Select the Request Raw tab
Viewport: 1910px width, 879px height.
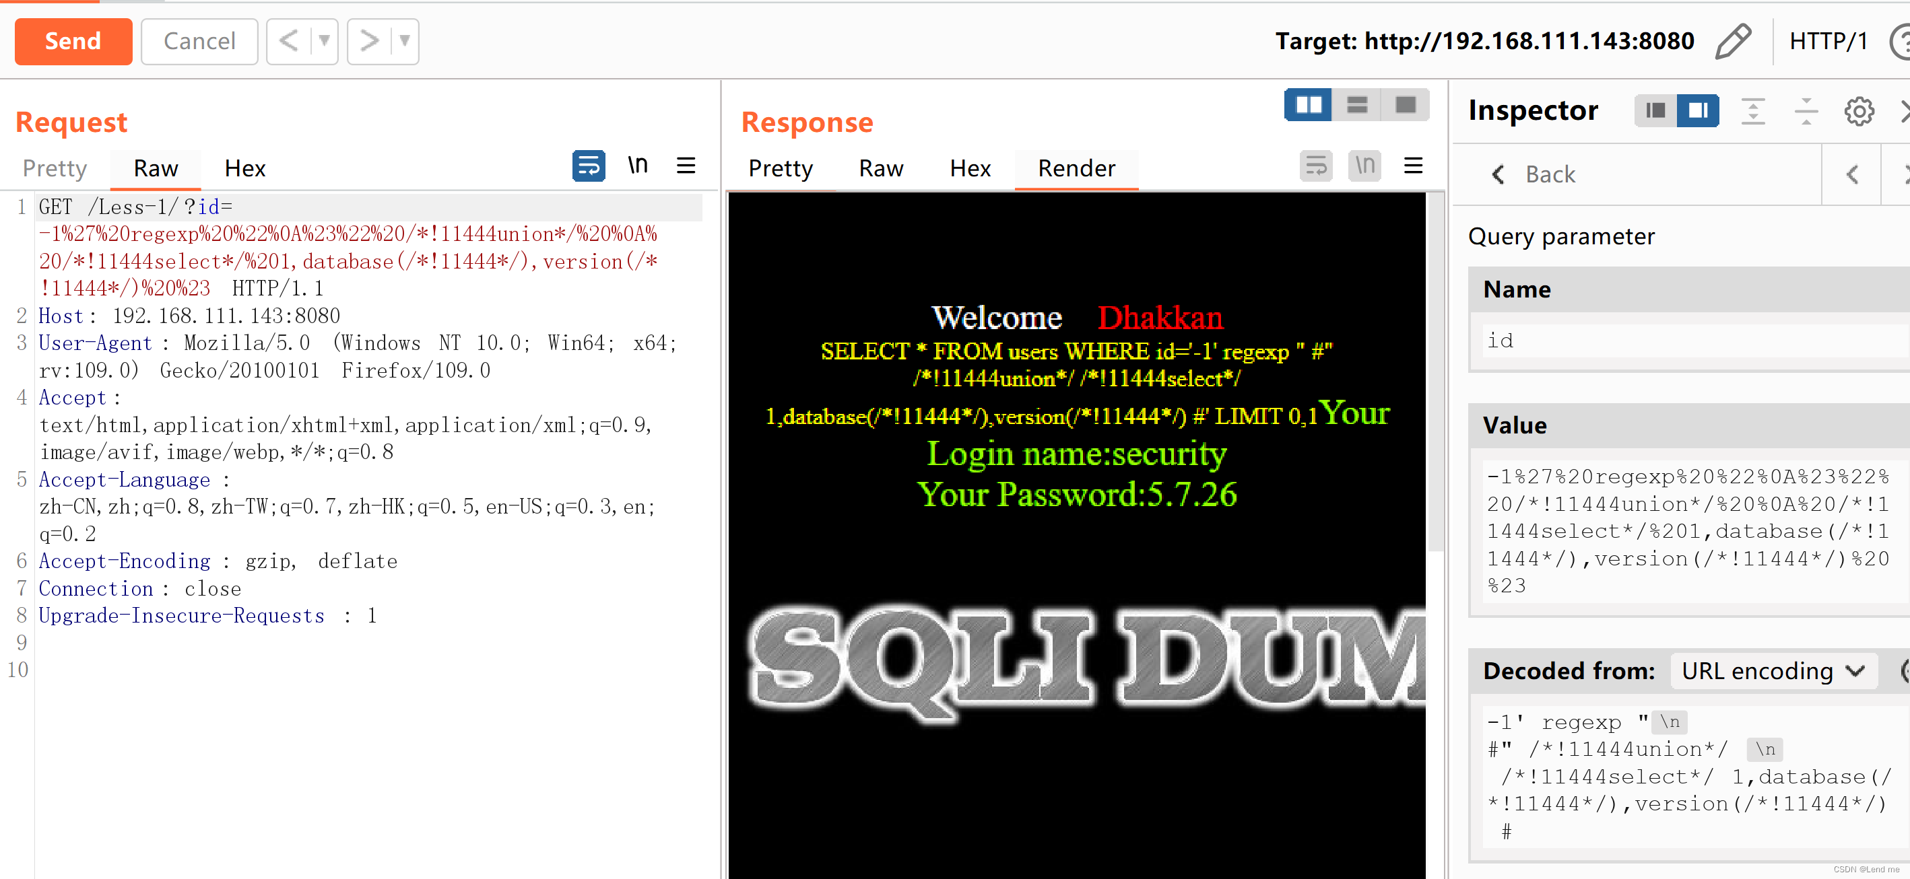tap(156, 168)
